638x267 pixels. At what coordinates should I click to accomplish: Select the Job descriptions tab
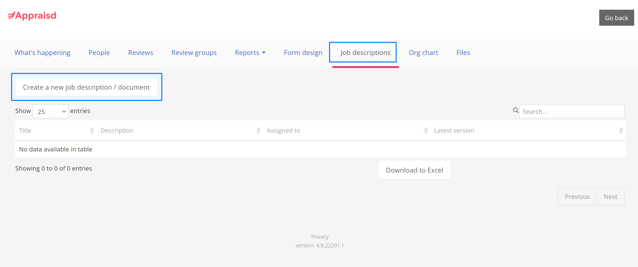pyautogui.click(x=365, y=53)
